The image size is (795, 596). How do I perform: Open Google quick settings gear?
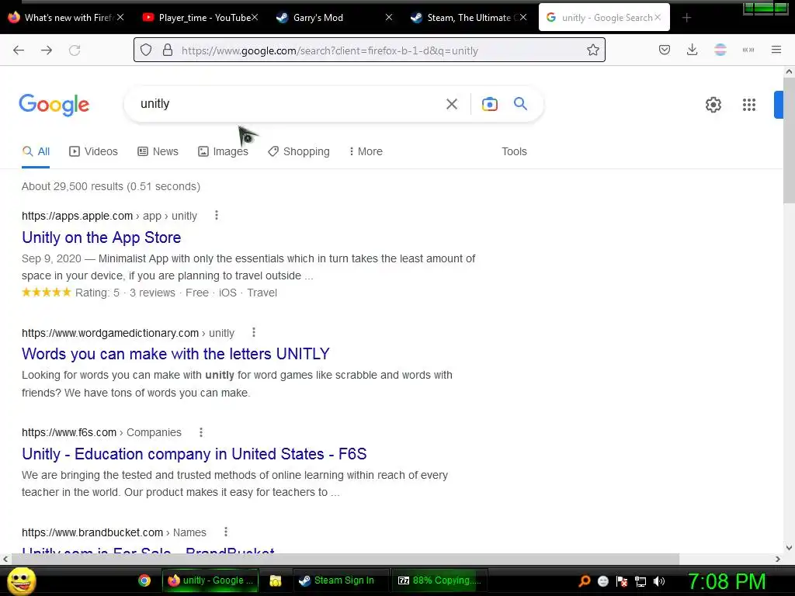coord(713,105)
